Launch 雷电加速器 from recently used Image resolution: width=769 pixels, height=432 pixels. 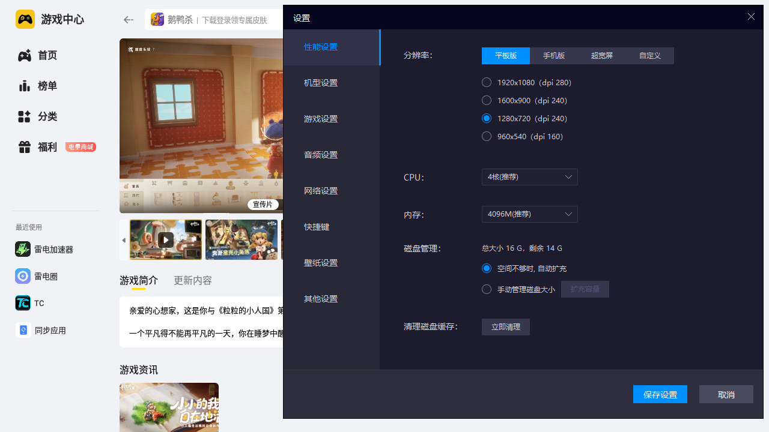tap(23, 250)
